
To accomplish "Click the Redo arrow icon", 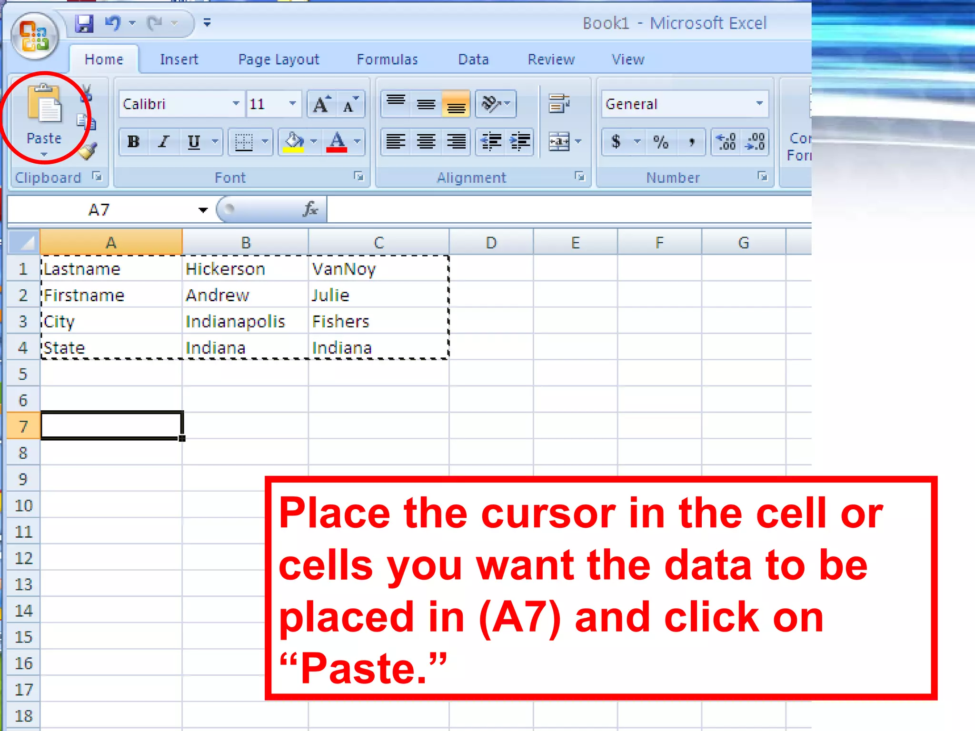I will point(155,23).
